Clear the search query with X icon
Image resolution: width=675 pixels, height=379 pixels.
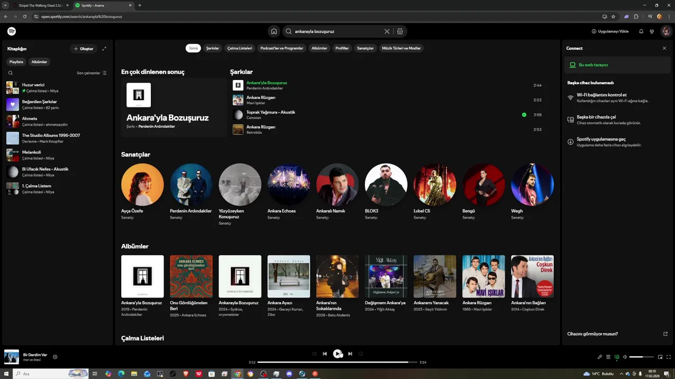[x=387, y=32]
